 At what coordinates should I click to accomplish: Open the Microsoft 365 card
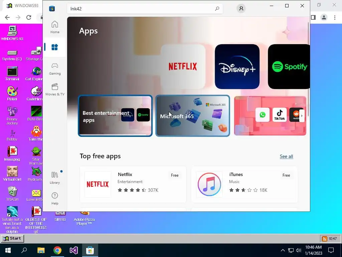(x=193, y=116)
